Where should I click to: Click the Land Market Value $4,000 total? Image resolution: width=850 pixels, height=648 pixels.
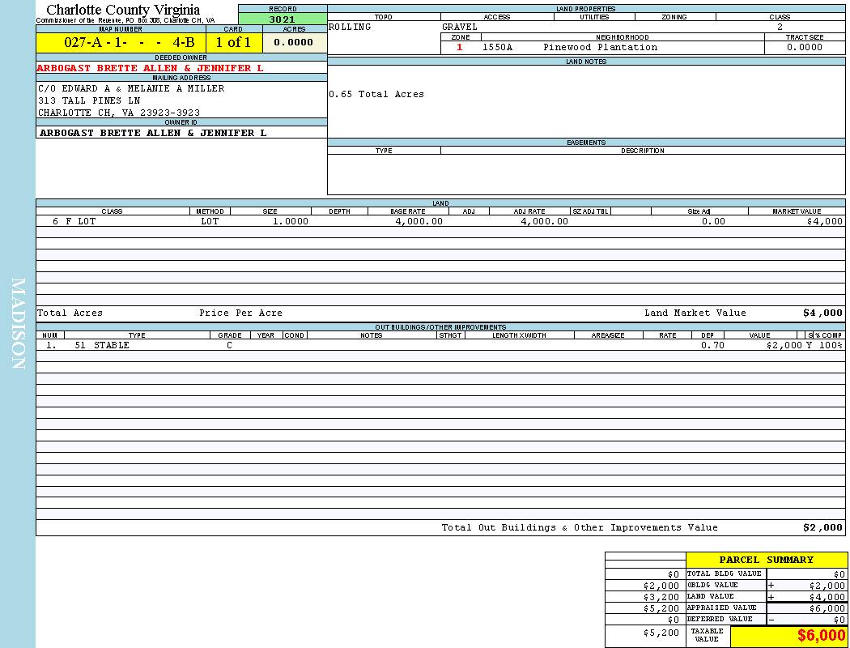[x=822, y=313]
